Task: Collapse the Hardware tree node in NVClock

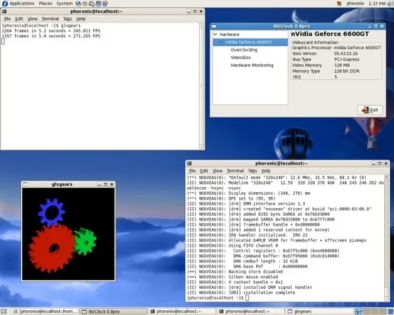Action: (x=215, y=34)
